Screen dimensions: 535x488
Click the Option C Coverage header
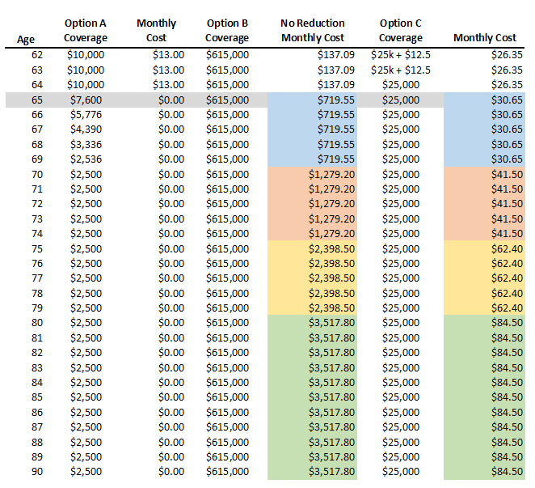coord(401,31)
